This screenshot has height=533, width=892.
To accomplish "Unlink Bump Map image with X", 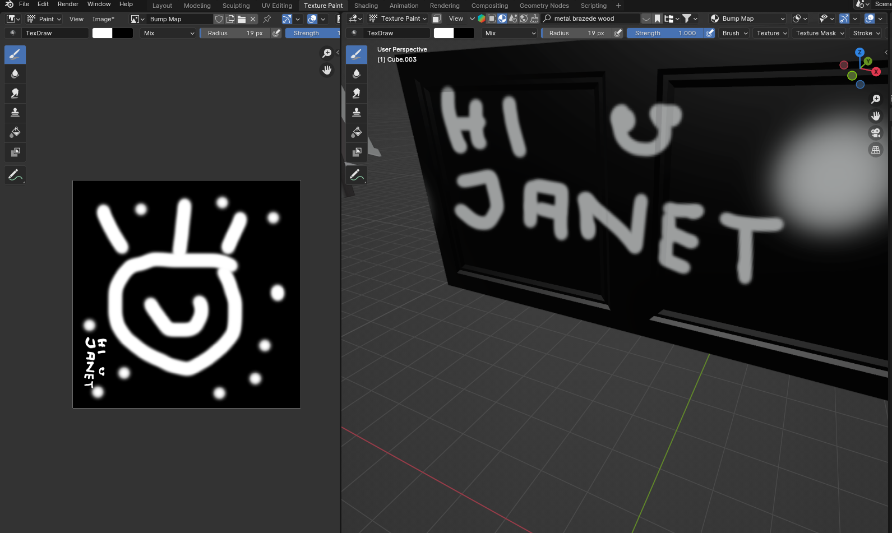I will click(253, 19).
